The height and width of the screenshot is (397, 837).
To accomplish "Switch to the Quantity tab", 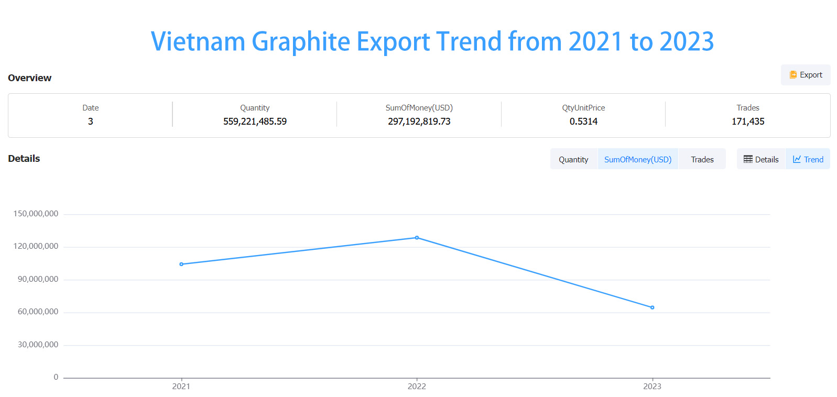I will click(573, 159).
